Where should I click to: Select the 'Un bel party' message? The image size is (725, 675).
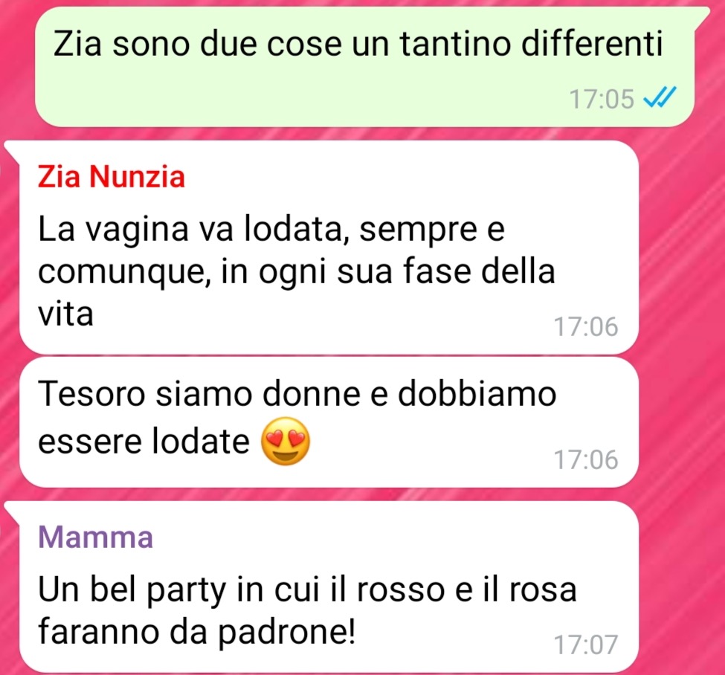(x=329, y=587)
